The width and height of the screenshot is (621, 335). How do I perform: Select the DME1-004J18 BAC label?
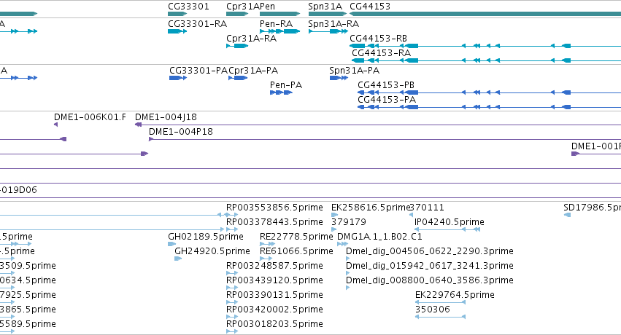pyautogui.click(x=166, y=117)
